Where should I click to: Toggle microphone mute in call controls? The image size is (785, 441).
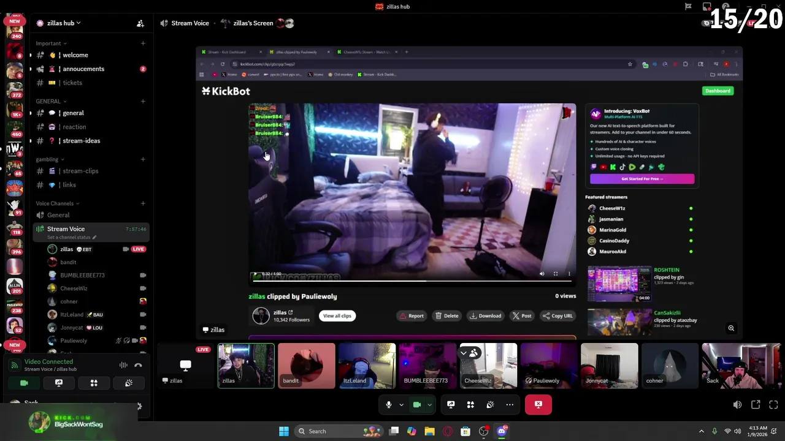click(388, 405)
